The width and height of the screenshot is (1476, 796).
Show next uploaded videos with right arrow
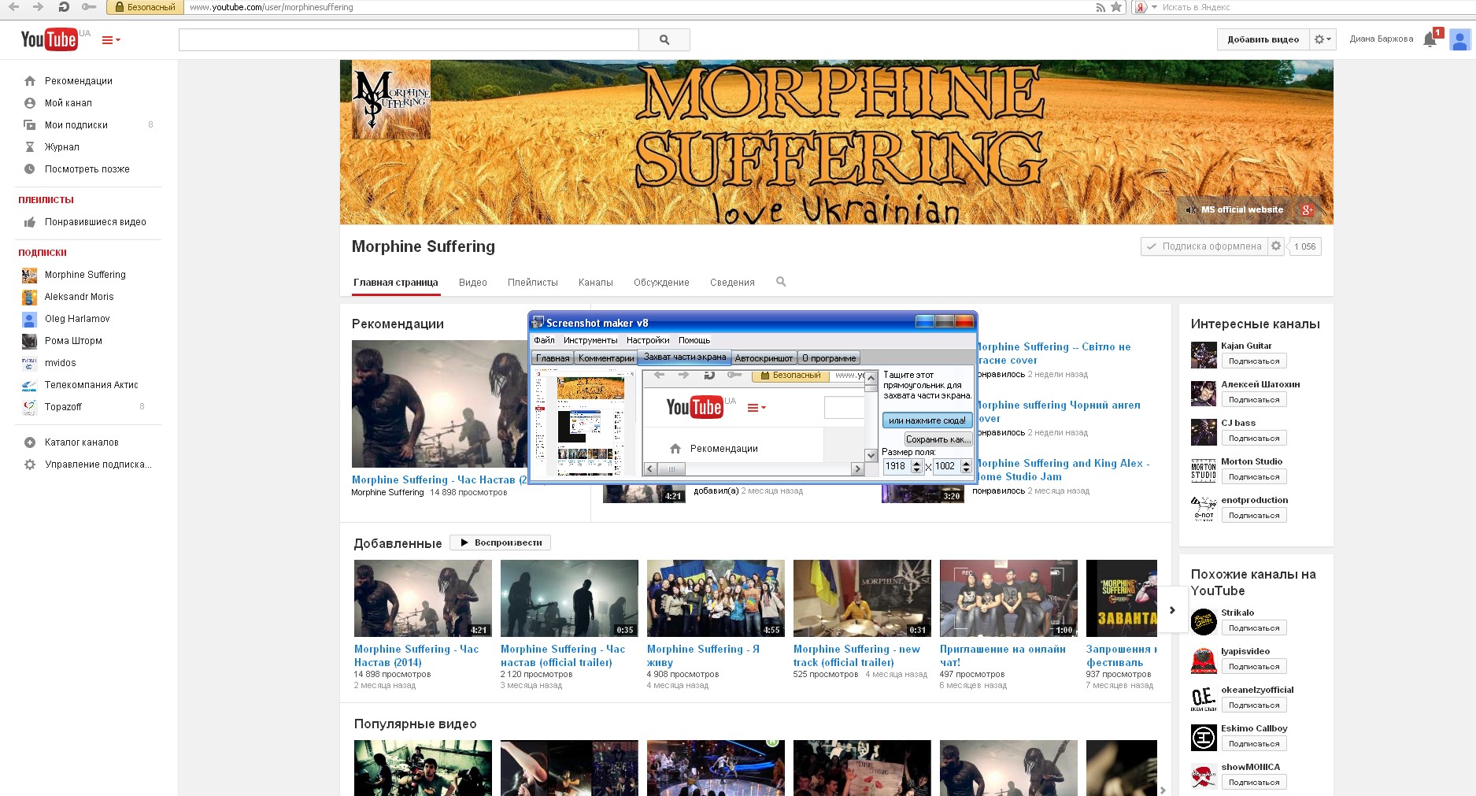1172,610
